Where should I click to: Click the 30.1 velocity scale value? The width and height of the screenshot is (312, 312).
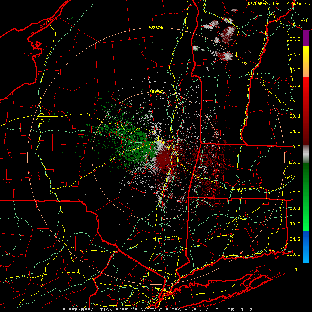pos(295,116)
